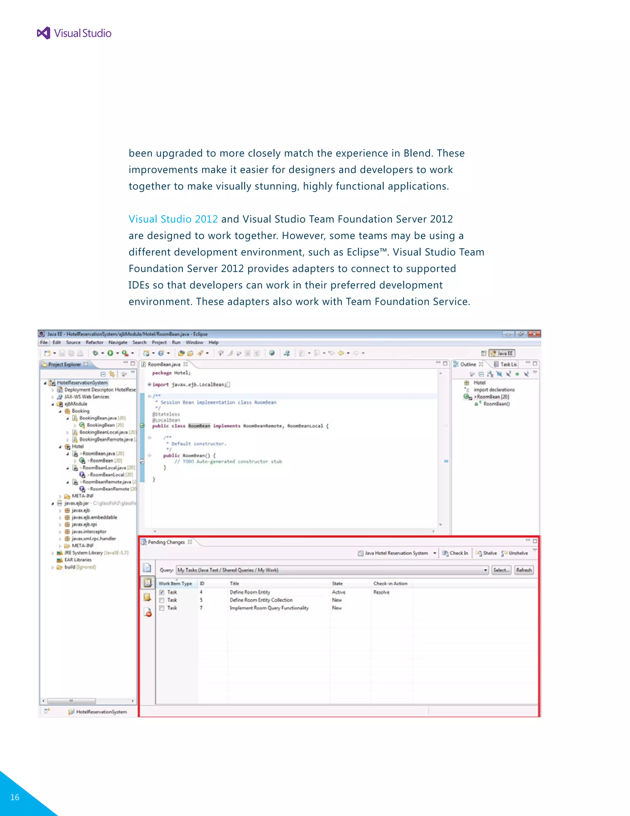Open the Window menu
This screenshot has width=630, height=816.
tap(194, 343)
